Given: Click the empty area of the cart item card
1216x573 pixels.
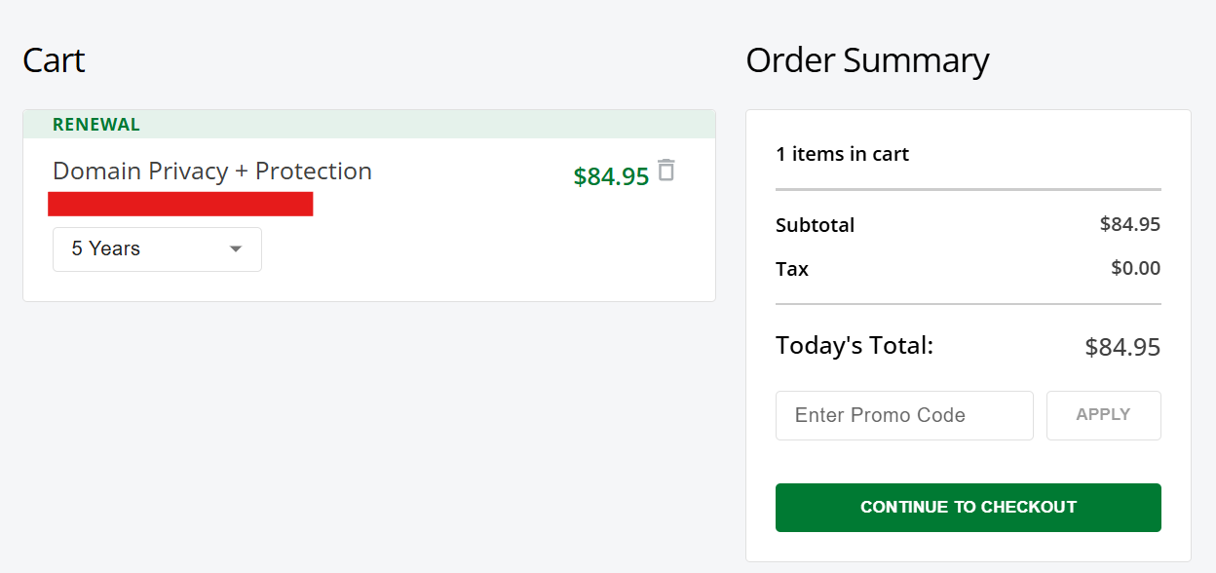Looking at the screenshot, I should coord(468,253).
